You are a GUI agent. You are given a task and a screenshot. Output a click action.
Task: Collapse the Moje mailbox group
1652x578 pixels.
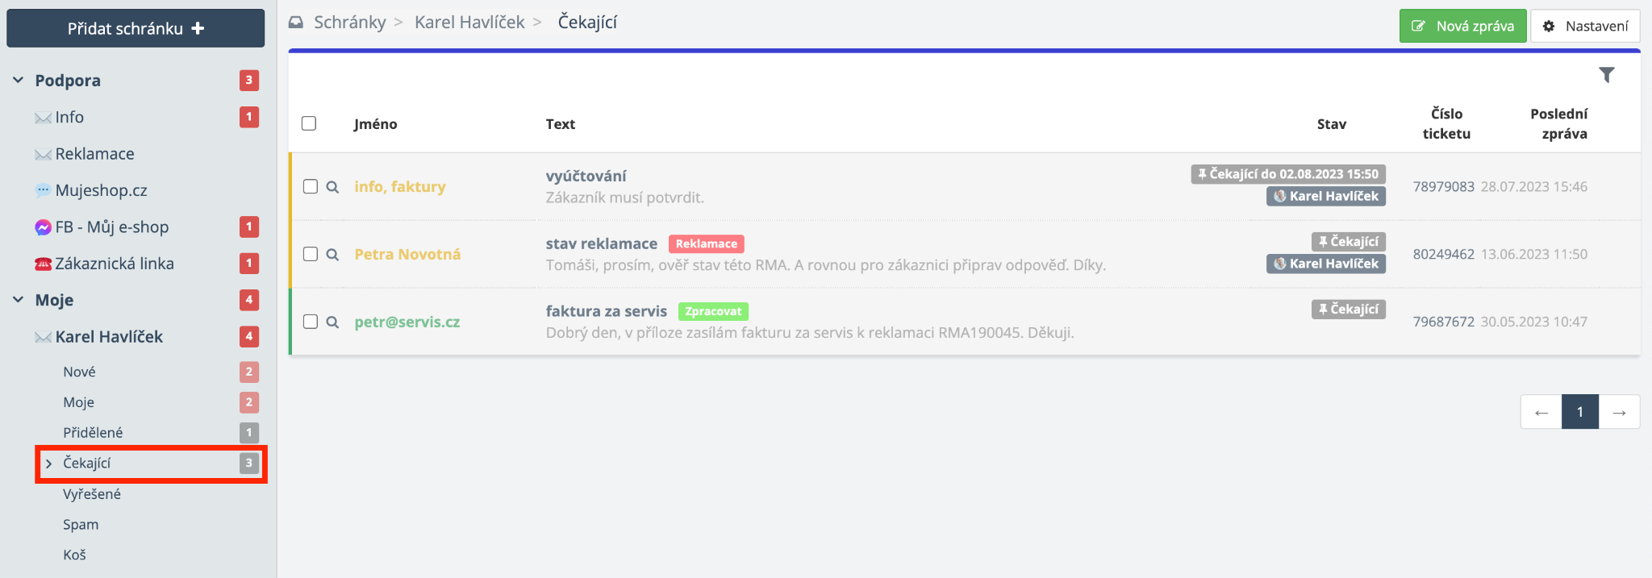(x=19, y=300)
